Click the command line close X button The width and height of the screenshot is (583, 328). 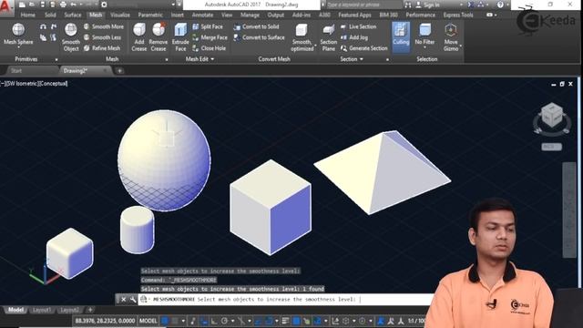124,300
